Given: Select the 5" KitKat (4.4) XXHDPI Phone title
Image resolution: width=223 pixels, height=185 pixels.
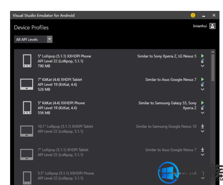Looking at the screenshot, I should [61, 103].
